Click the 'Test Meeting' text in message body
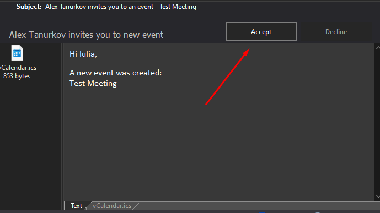 (93, 84)
